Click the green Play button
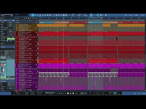The height and width of the screenshot is (109, 146). 71,93
